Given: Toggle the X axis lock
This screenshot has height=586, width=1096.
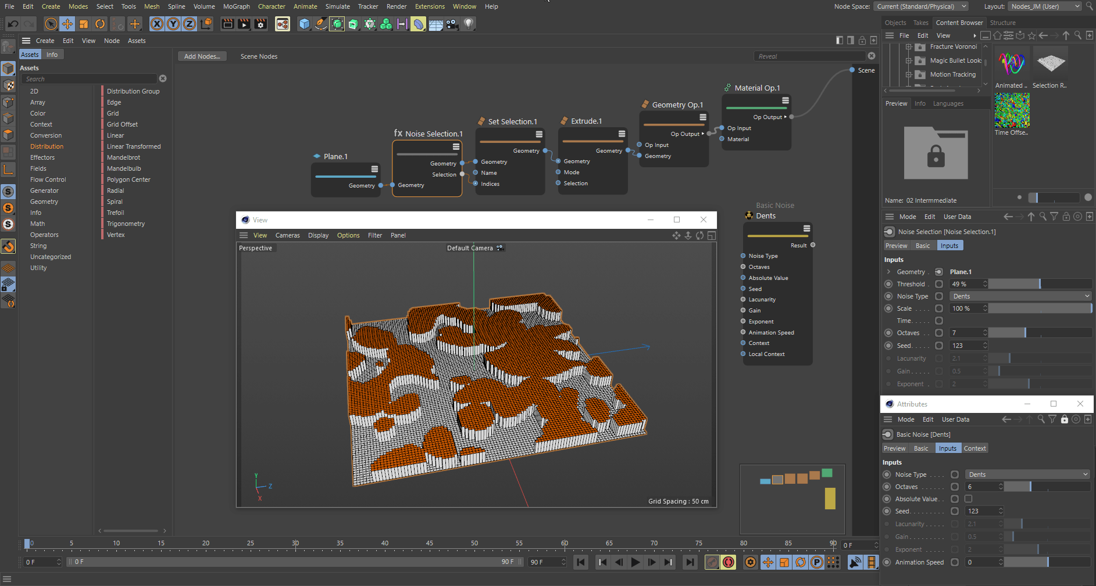Looking at the screenshot, I should tap(156, 24).
